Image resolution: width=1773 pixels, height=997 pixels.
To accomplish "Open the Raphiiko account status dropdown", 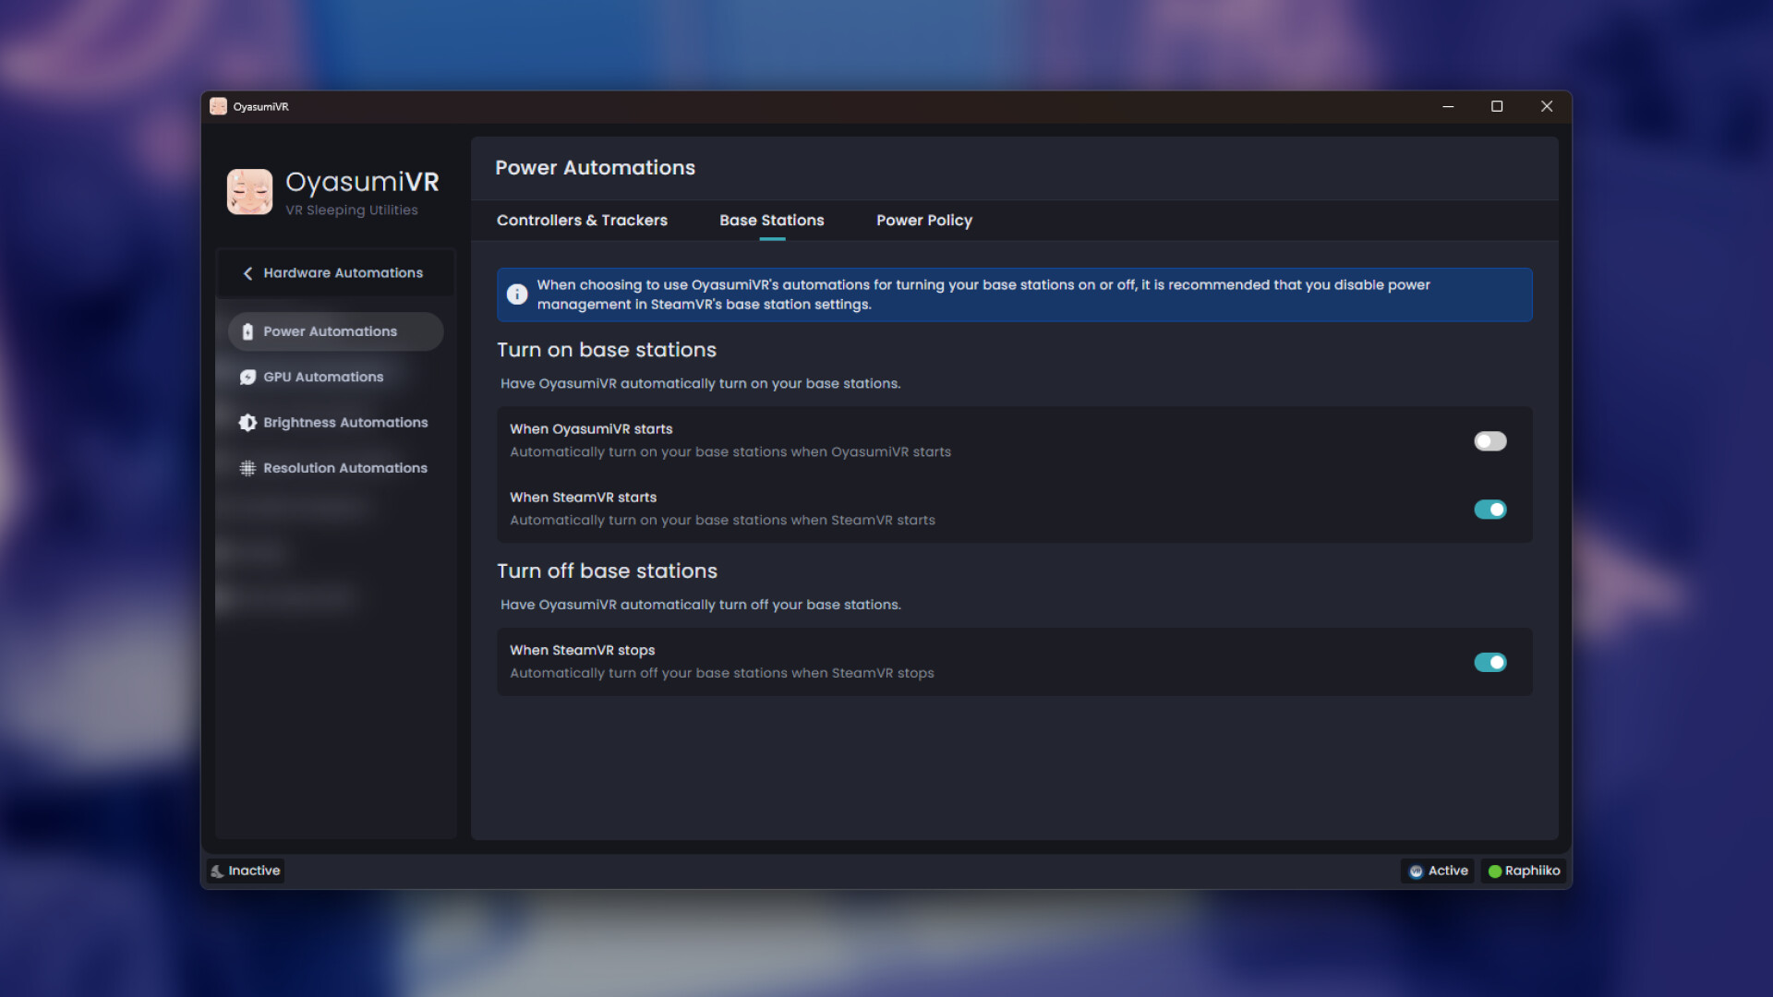I will [x=1524, y=871].
